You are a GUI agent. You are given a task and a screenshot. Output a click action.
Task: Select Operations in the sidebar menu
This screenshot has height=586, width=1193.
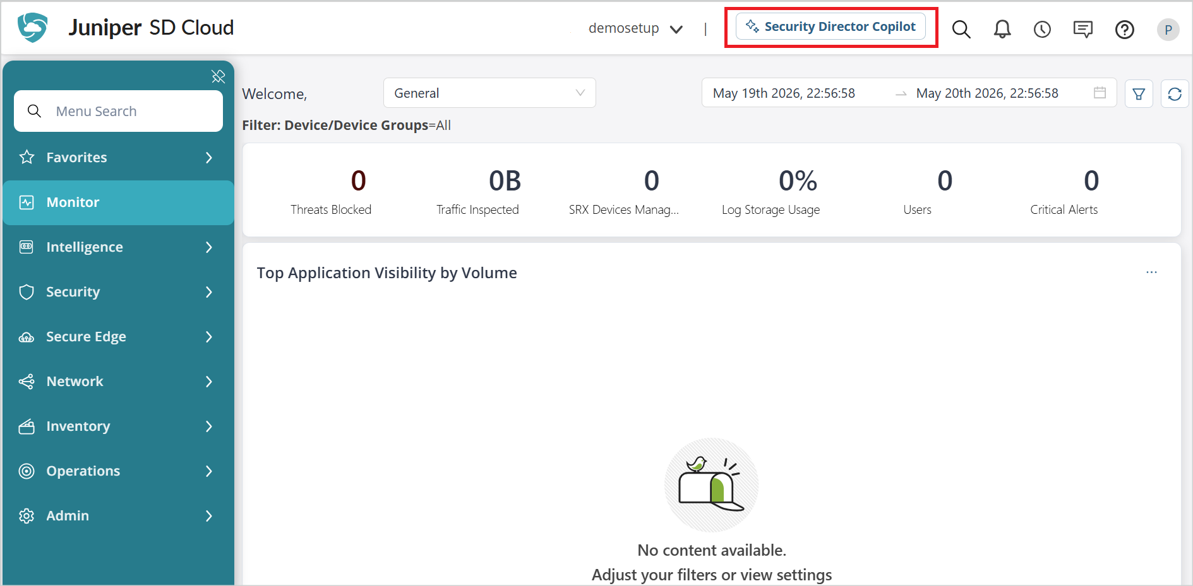point(119,471)
